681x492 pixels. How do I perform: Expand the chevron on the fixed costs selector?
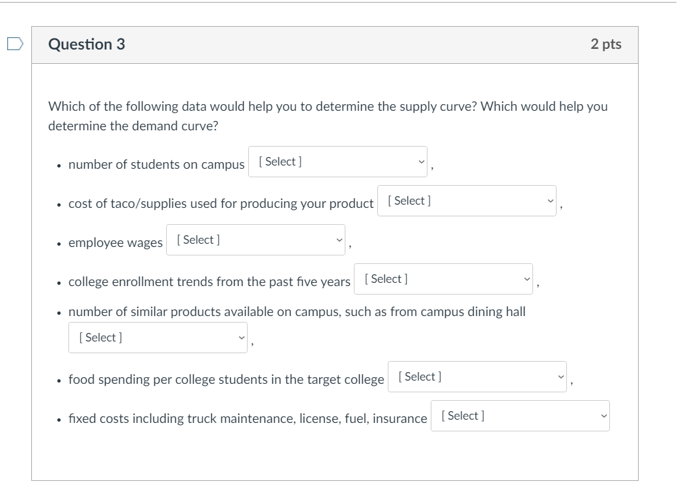603,415
